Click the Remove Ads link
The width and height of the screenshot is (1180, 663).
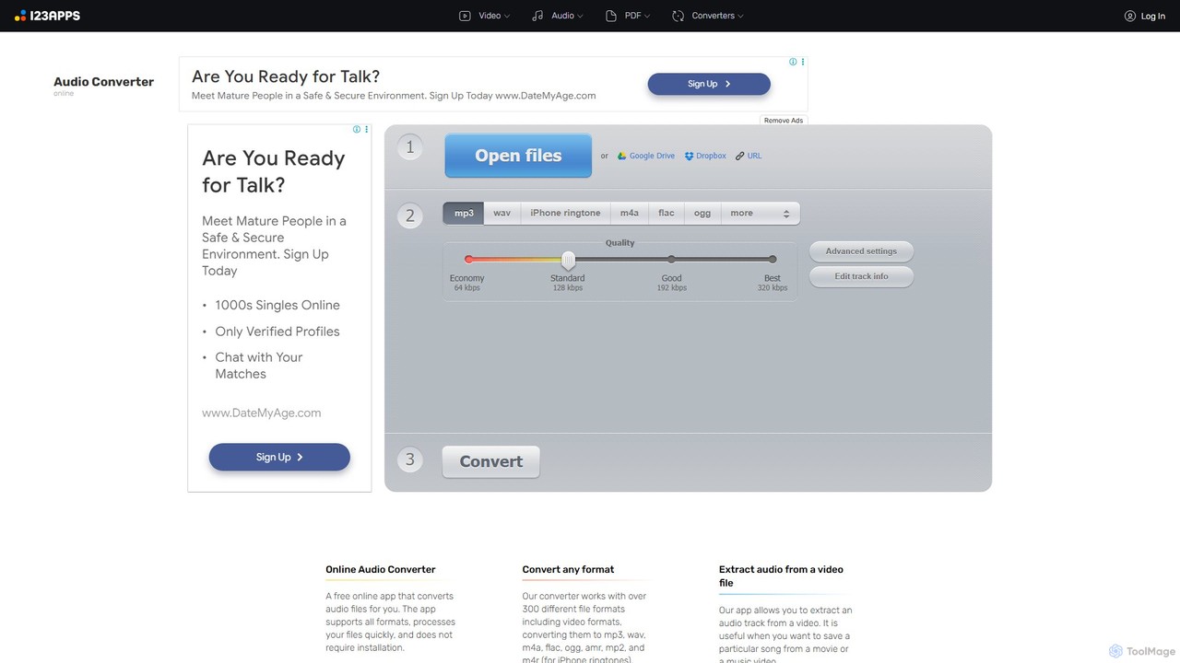tap(784, 121)
